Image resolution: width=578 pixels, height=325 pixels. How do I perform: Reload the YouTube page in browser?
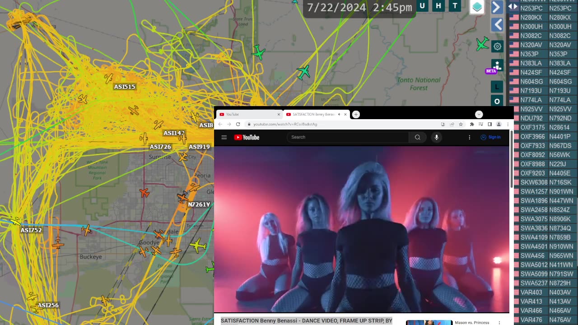point(238,124)
